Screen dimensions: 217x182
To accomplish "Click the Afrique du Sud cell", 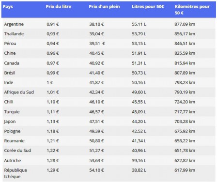I will (x=19, y=92).
